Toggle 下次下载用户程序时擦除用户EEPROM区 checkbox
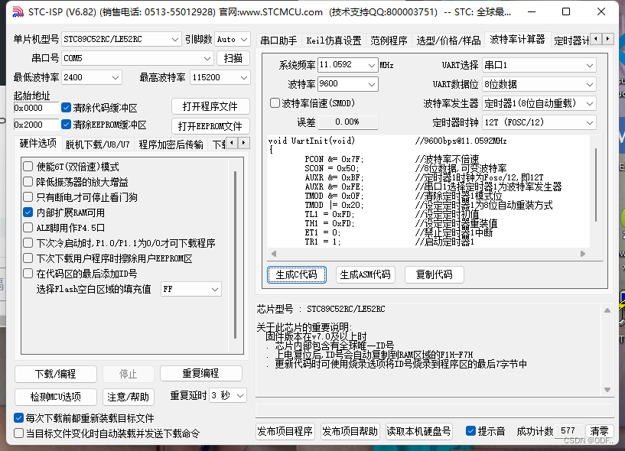The image size is (625, 451). point(28,258)
